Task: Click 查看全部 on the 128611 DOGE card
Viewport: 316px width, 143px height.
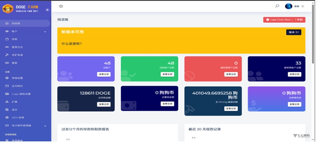Action: coord(104,104)
